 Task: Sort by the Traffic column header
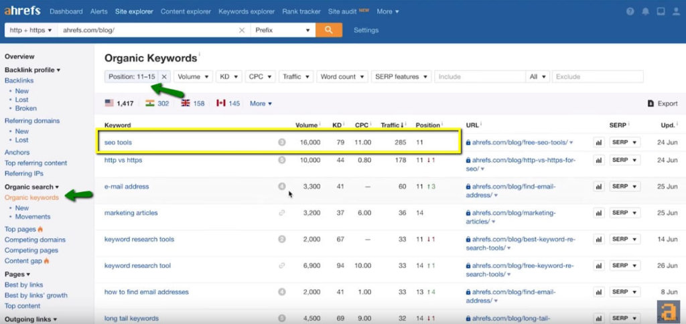tap(393, 125)
